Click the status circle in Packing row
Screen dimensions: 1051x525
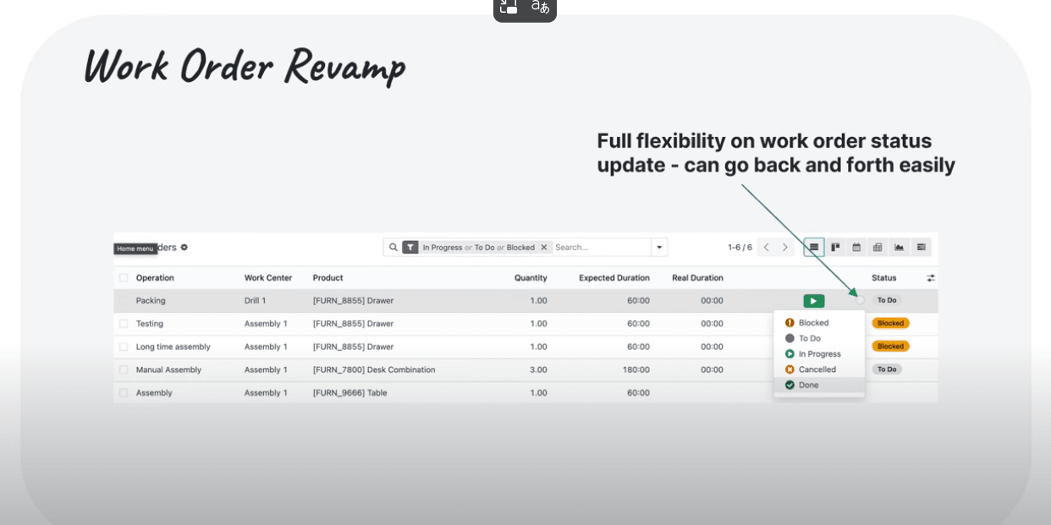860,300
